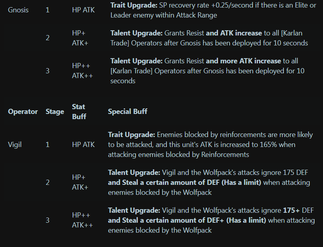Click the Vigil operator name cell
Screen dimensions: 323x247
point(15,145)
